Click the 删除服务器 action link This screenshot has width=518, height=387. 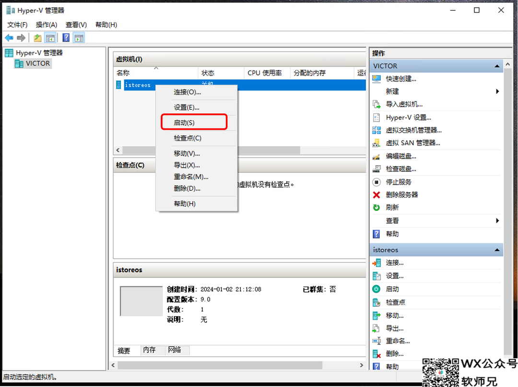pos(402,195)
